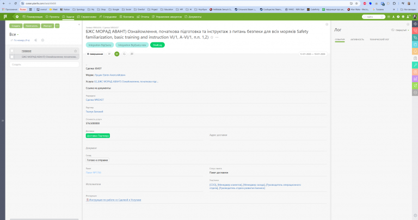This screenshot has height=220, width=418.
Task: Tick the header checkbox in task list
Action: pos(12,51)
